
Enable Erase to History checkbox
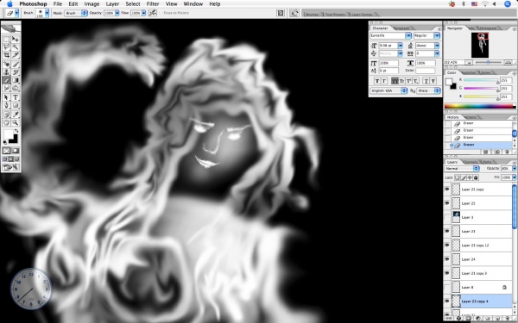(161, 13)
